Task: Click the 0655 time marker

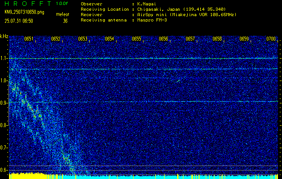Action: [x=136, y=39]
